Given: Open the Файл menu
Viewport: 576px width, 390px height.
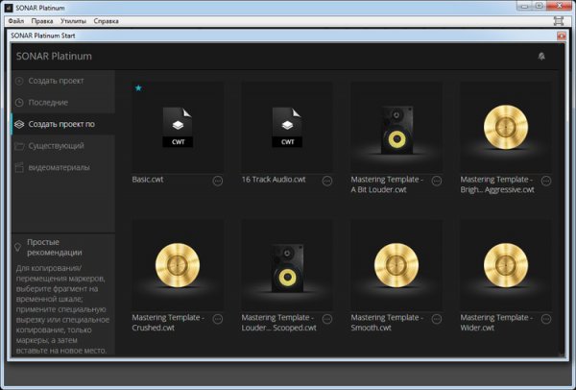Looking at the screenshot, I should (16, 20).
